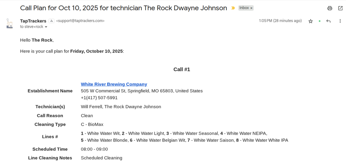Star this call plan email
The width and height of the screenshot is (346, 161).
point(311,21)
